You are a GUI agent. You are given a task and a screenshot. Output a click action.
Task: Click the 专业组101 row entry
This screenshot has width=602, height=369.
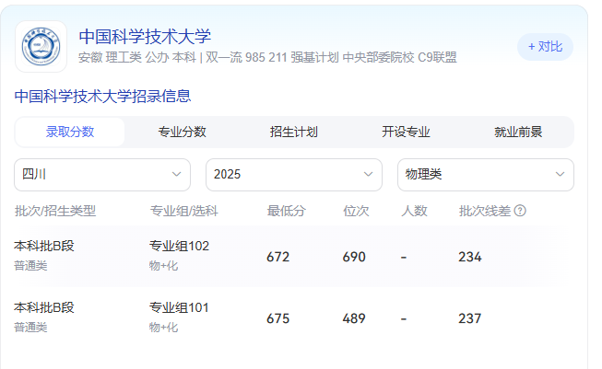pyautogui.click(x=179, y=307)
